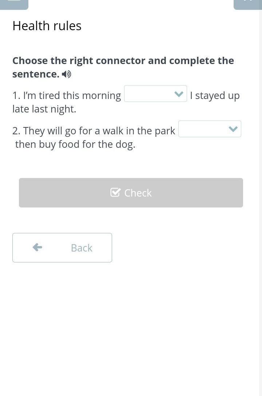Click the left arrow icon in Back button
262x396 pixels.
[37, 247]
